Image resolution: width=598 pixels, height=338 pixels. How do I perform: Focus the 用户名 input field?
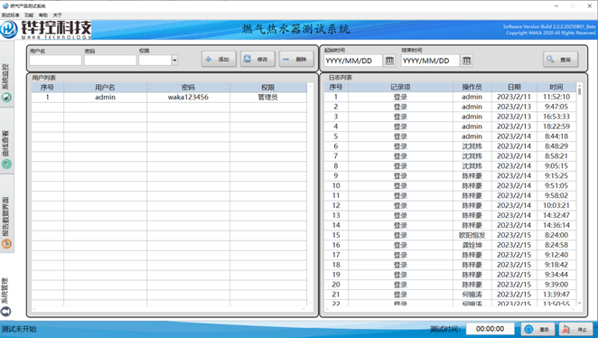[55, 61]
